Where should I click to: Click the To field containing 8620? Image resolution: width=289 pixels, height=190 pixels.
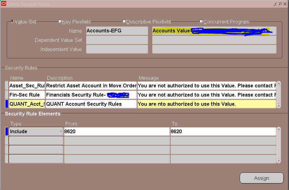coord(223,131)
